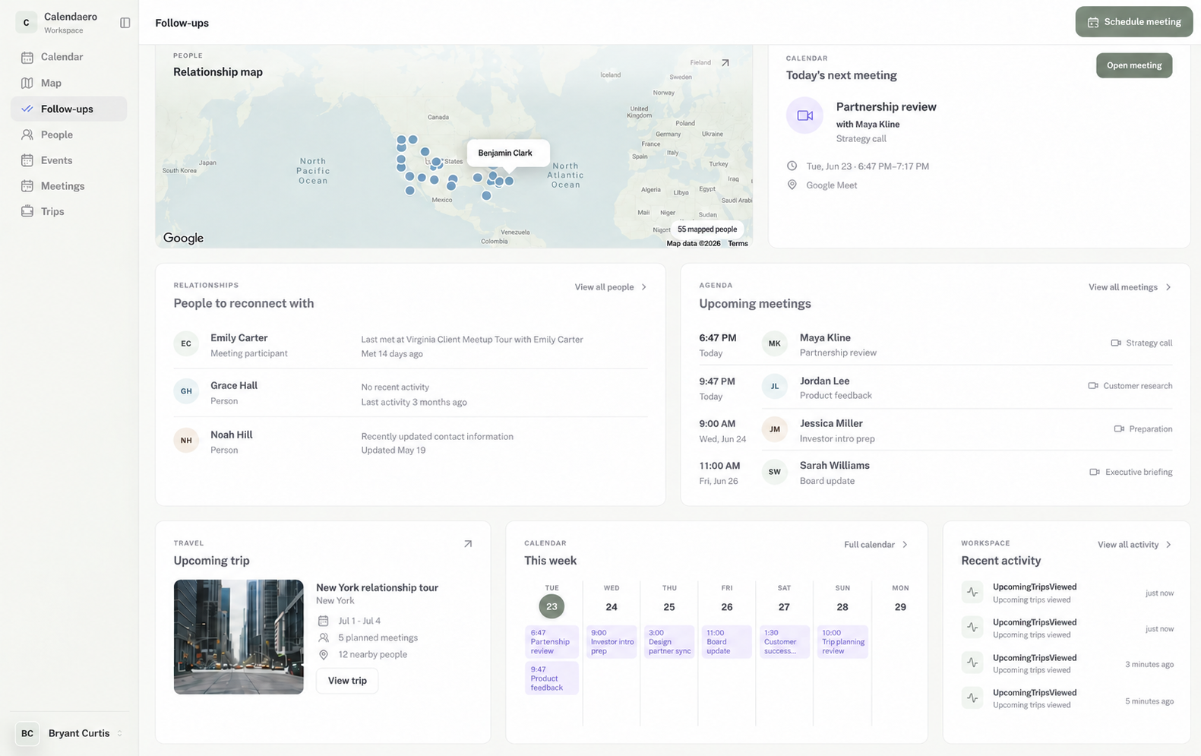Click the Schedule meeting button

pyautogui.click(x=1133, y=22)
